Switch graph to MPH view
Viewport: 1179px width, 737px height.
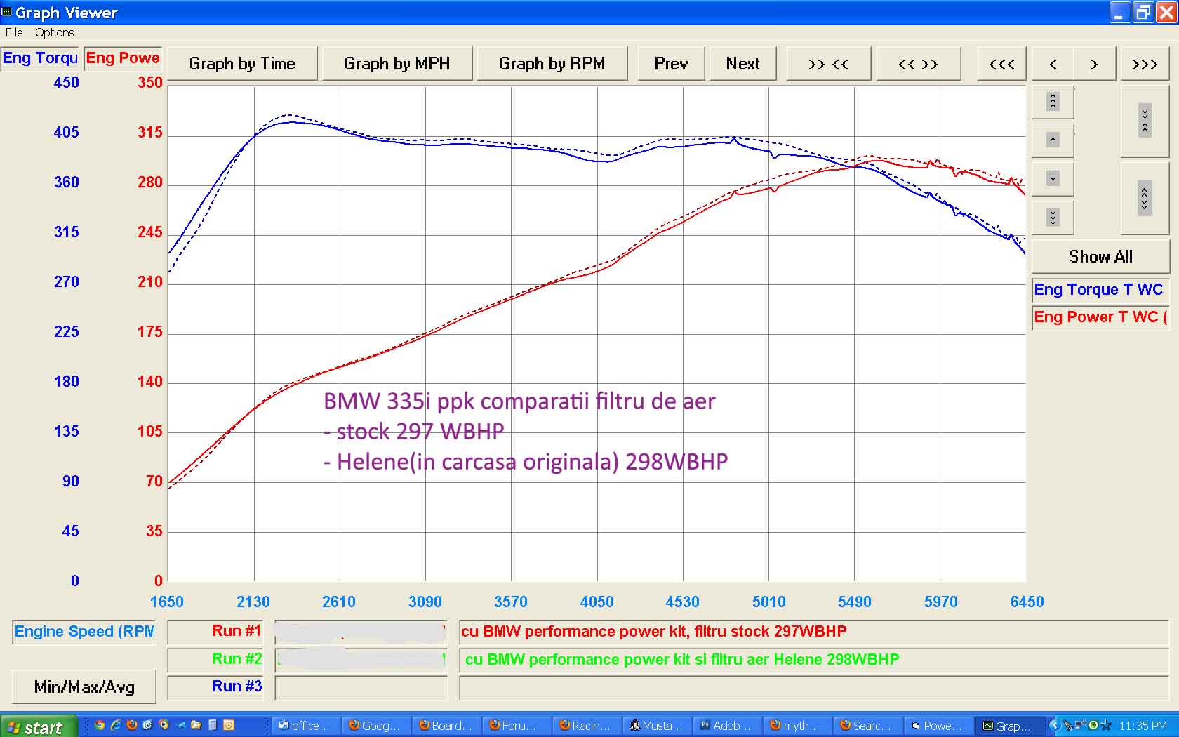click(397, 64)
